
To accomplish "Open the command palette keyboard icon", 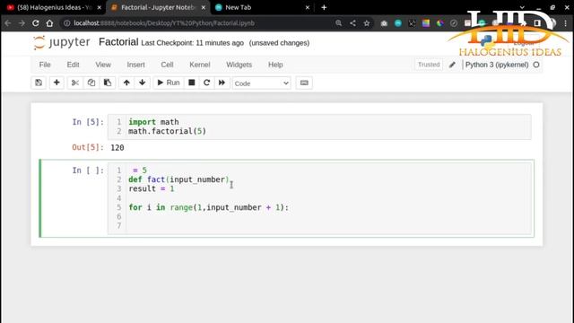I will tap(304, 83).
